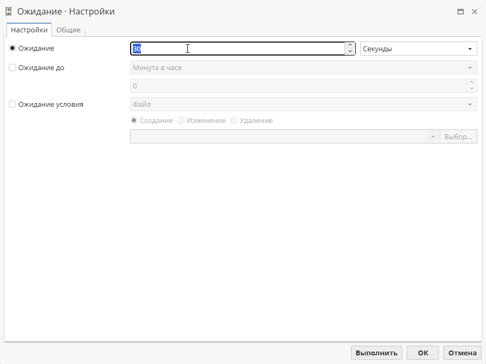Image resolution: width=486 pixels, height=364 pixels.
Task: Click the wait duration field showing 30
Action: pos(232,48)
